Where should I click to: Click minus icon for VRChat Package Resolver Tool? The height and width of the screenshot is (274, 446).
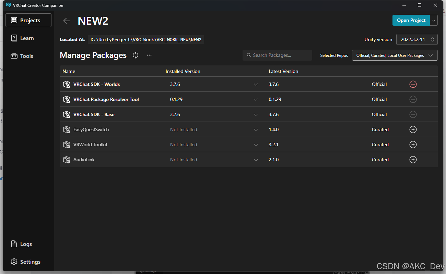point(413,99)
